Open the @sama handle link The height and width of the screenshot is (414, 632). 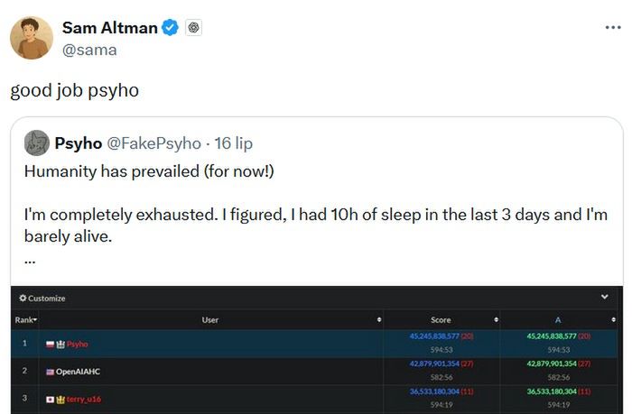click(89, 50)
